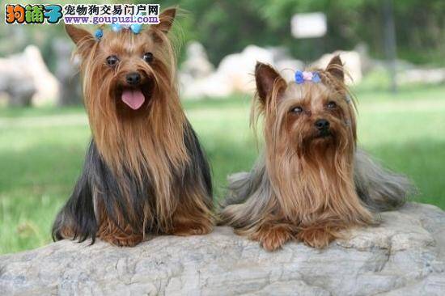
Task: Click the blurred white sign in background
Action: click(308, 25)
